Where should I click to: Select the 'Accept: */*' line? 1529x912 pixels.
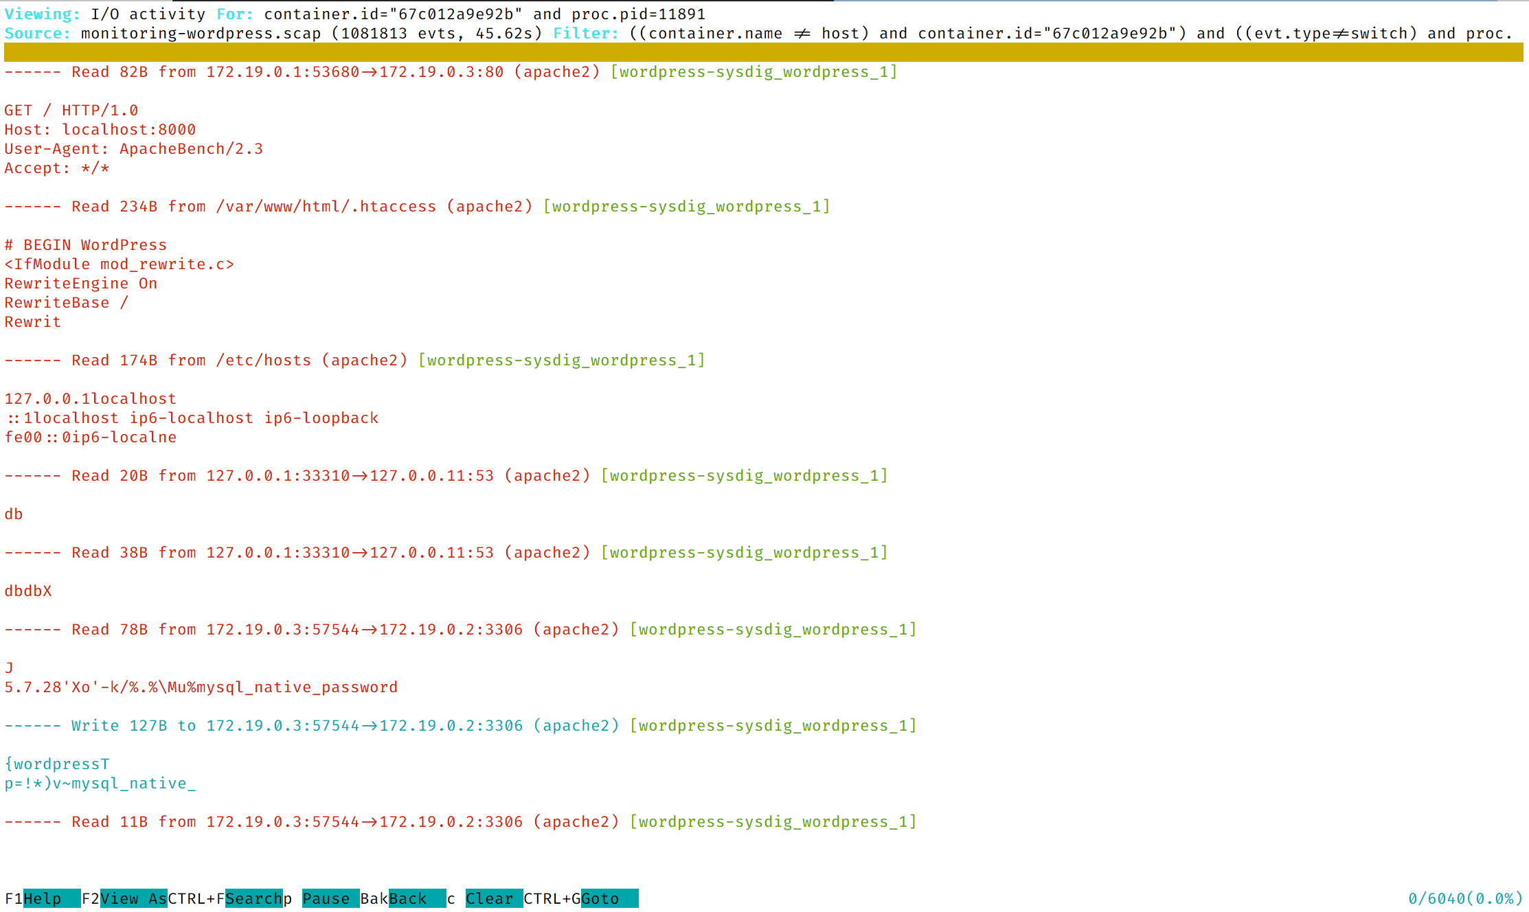[57, 168]
